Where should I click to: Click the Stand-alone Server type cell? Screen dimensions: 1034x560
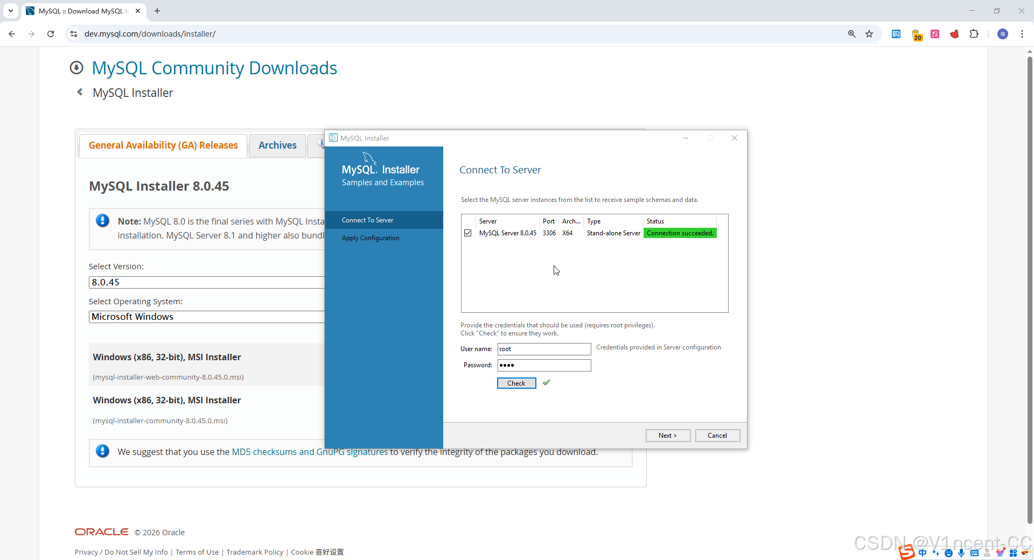pyautogui.click(x=613, y=233)
